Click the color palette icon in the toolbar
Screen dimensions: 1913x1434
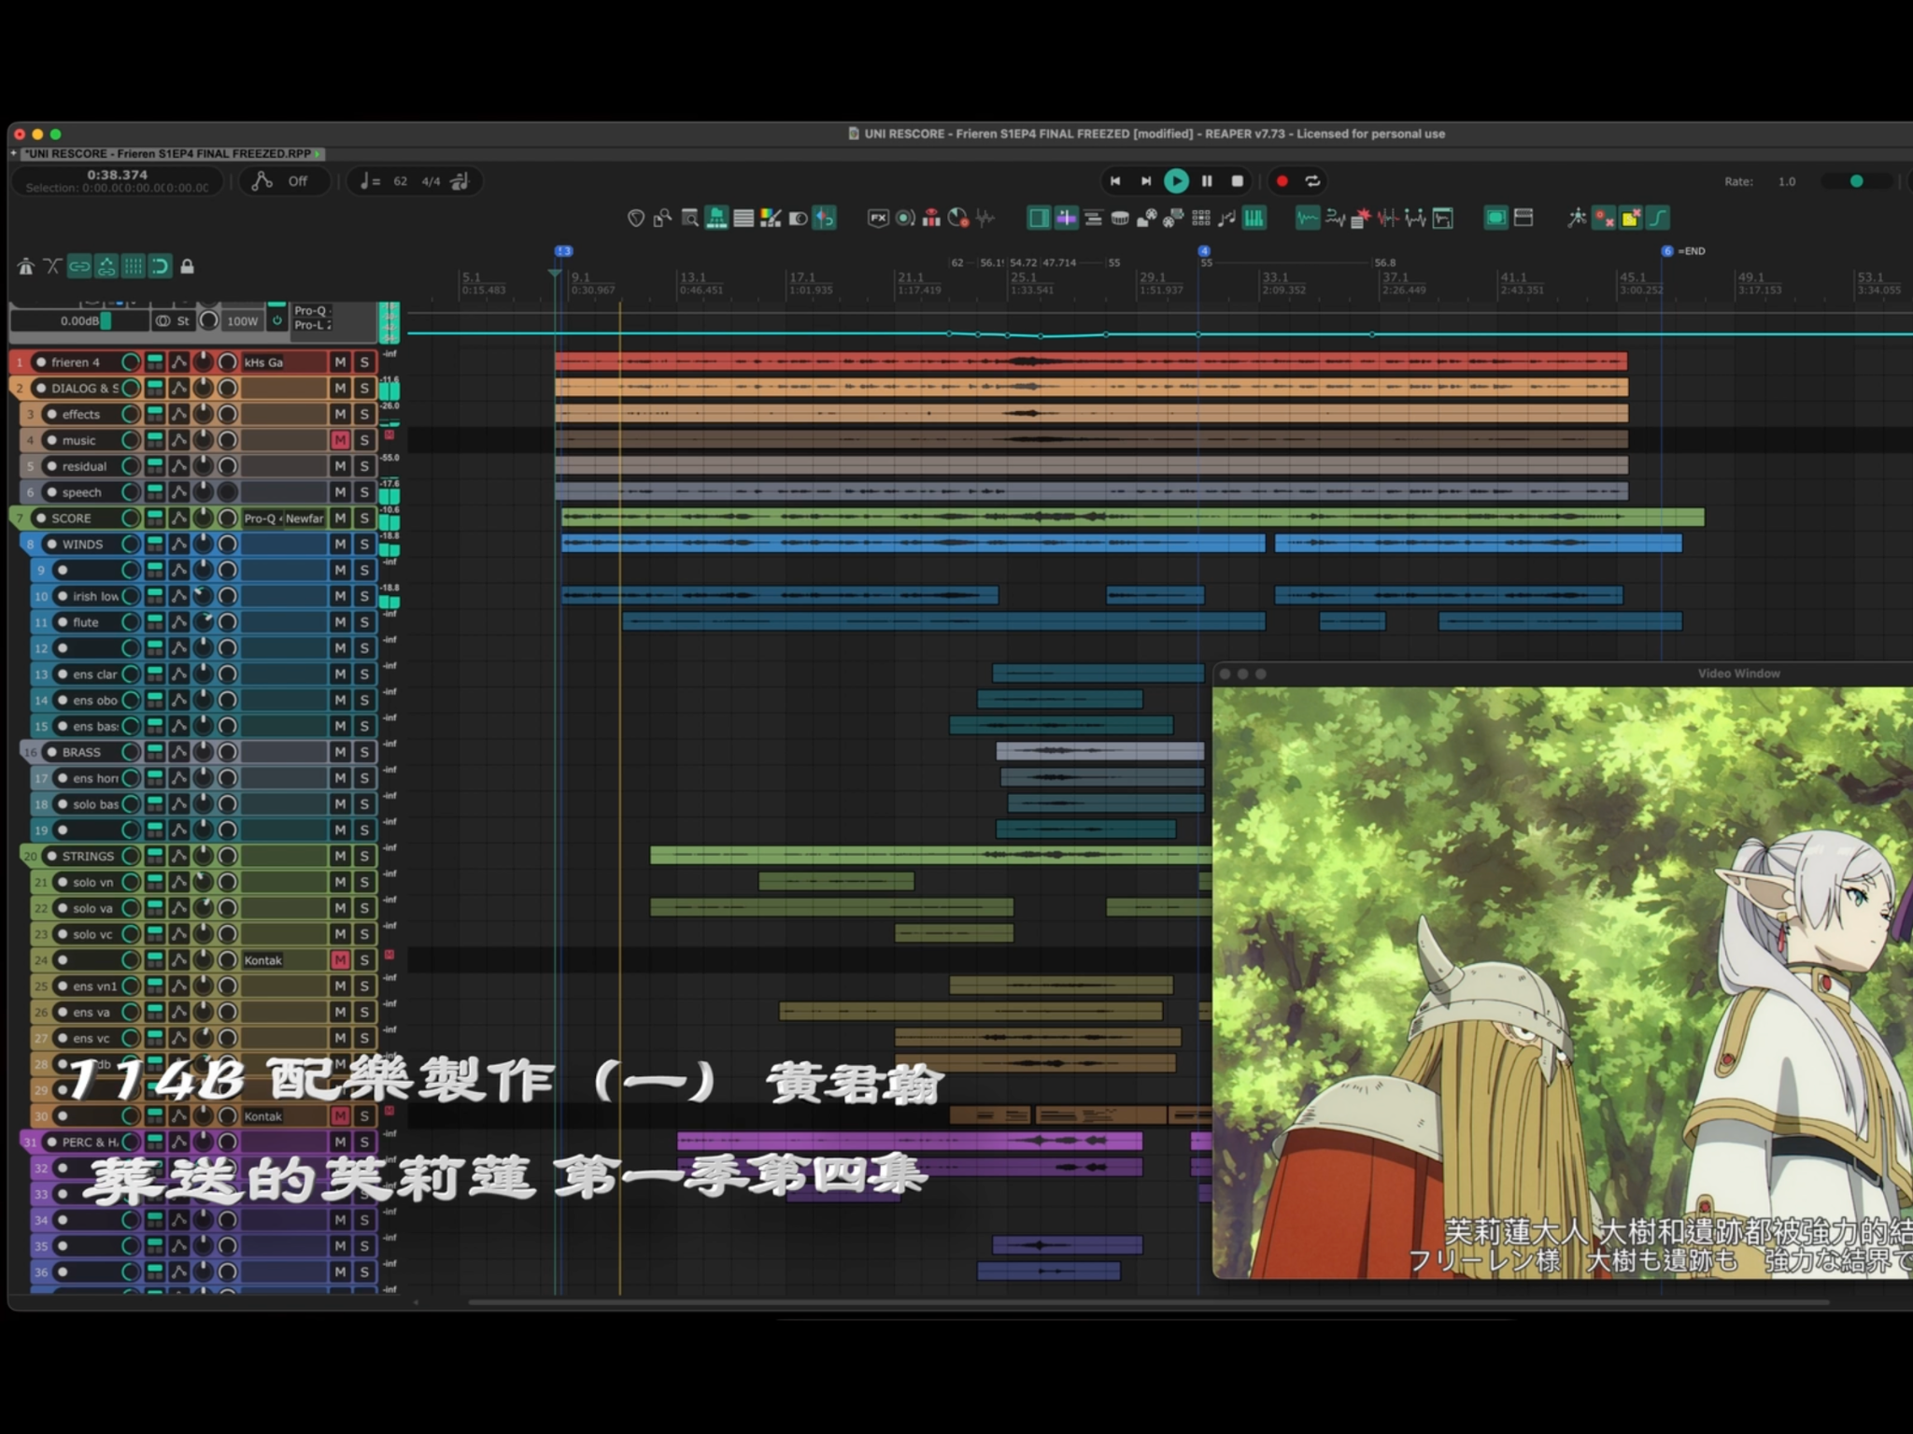click(771, 219)
